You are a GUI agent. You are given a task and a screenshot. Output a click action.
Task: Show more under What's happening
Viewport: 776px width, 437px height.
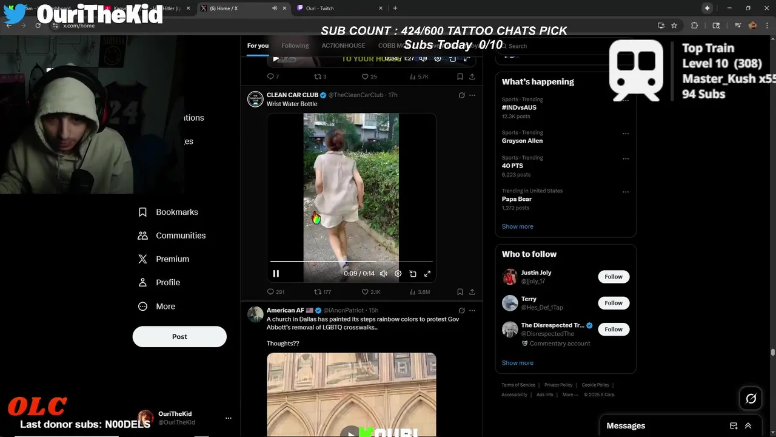coord(518,226)
